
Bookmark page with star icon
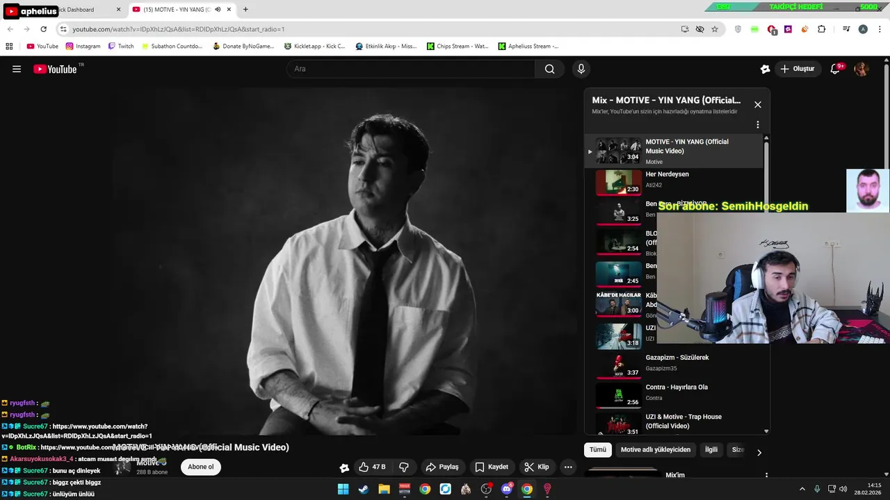pyautogui.click(x=715, y=29)
